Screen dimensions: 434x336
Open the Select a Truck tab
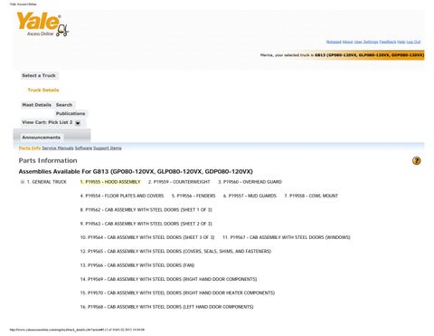tap(39, 75)
